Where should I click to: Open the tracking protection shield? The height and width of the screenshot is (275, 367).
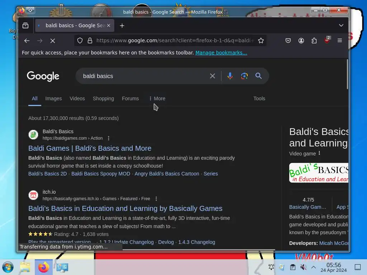point(80,40)
